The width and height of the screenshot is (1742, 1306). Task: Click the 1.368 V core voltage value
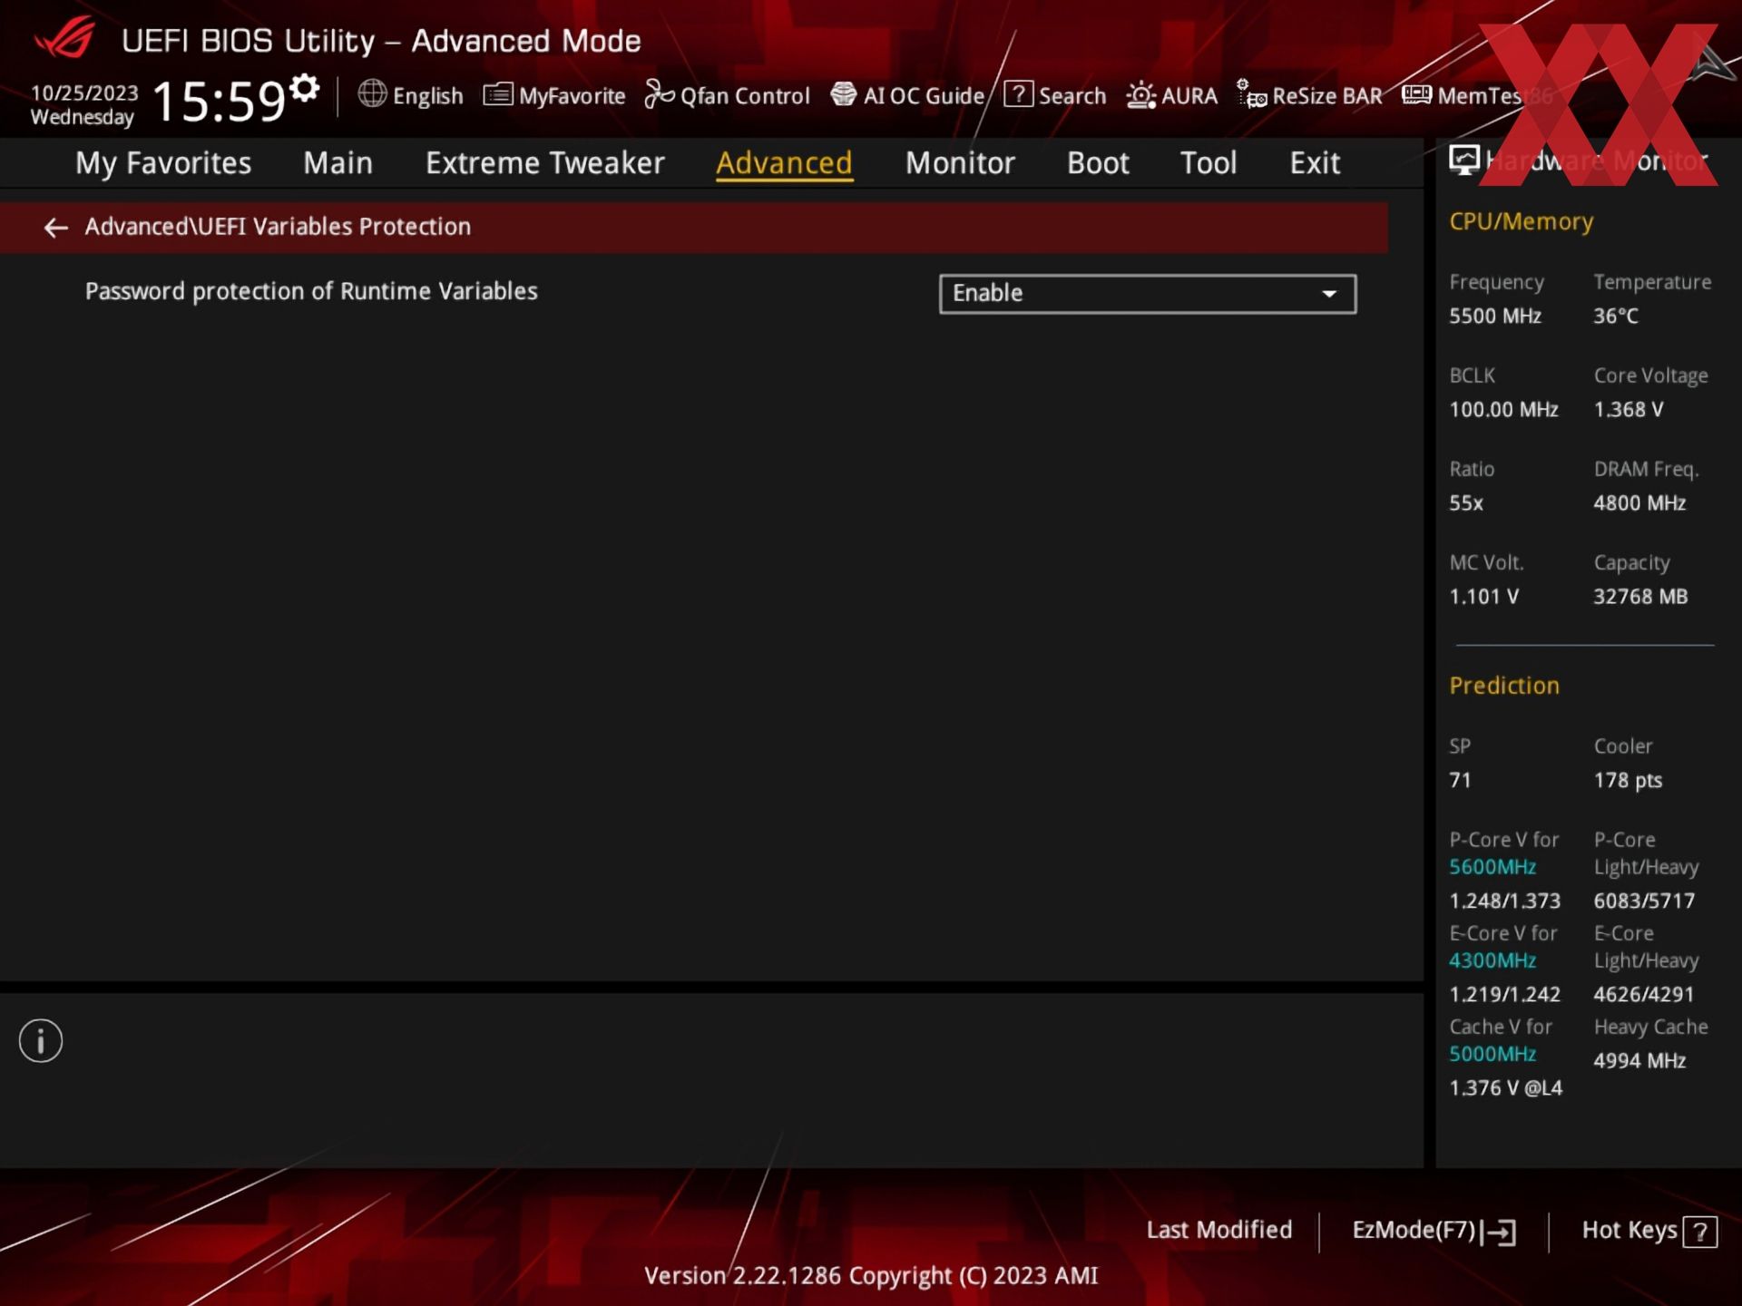[x=1629, y=409]
